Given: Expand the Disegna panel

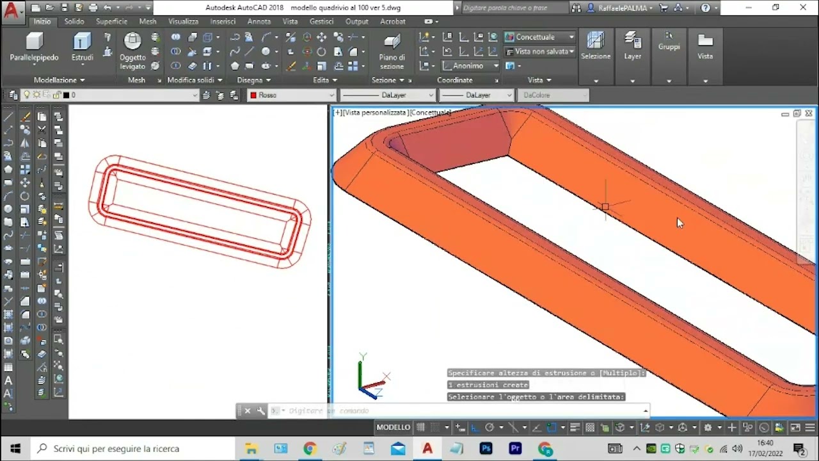Looking at the screenshot, I should point(253,80).
